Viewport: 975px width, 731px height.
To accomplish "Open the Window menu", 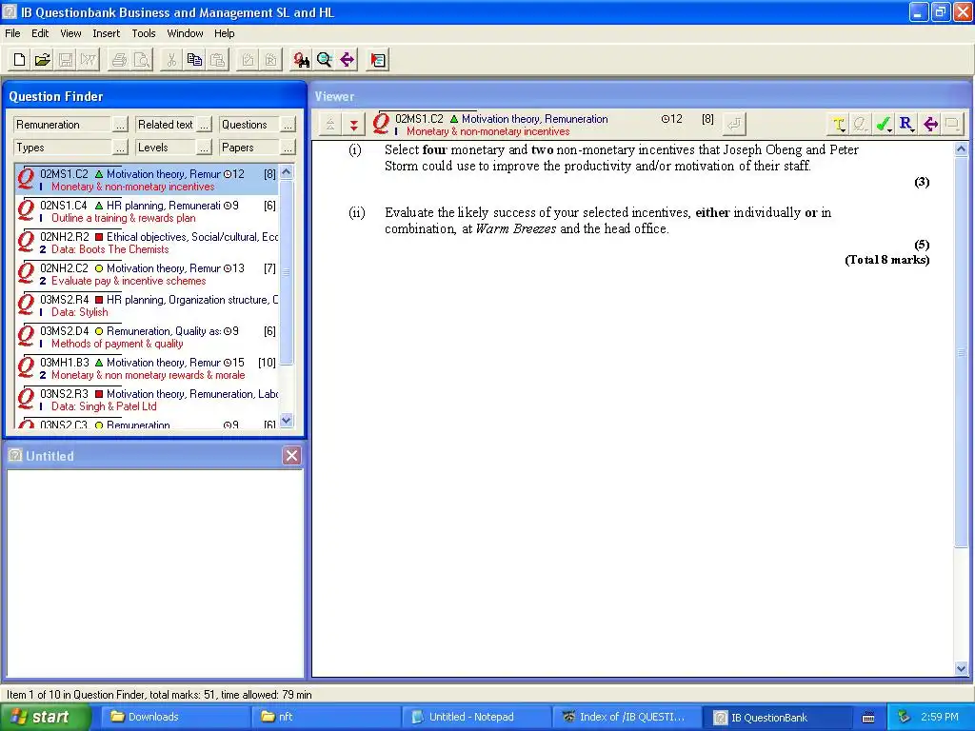I will pyautogui.click(x=185, y=33).
